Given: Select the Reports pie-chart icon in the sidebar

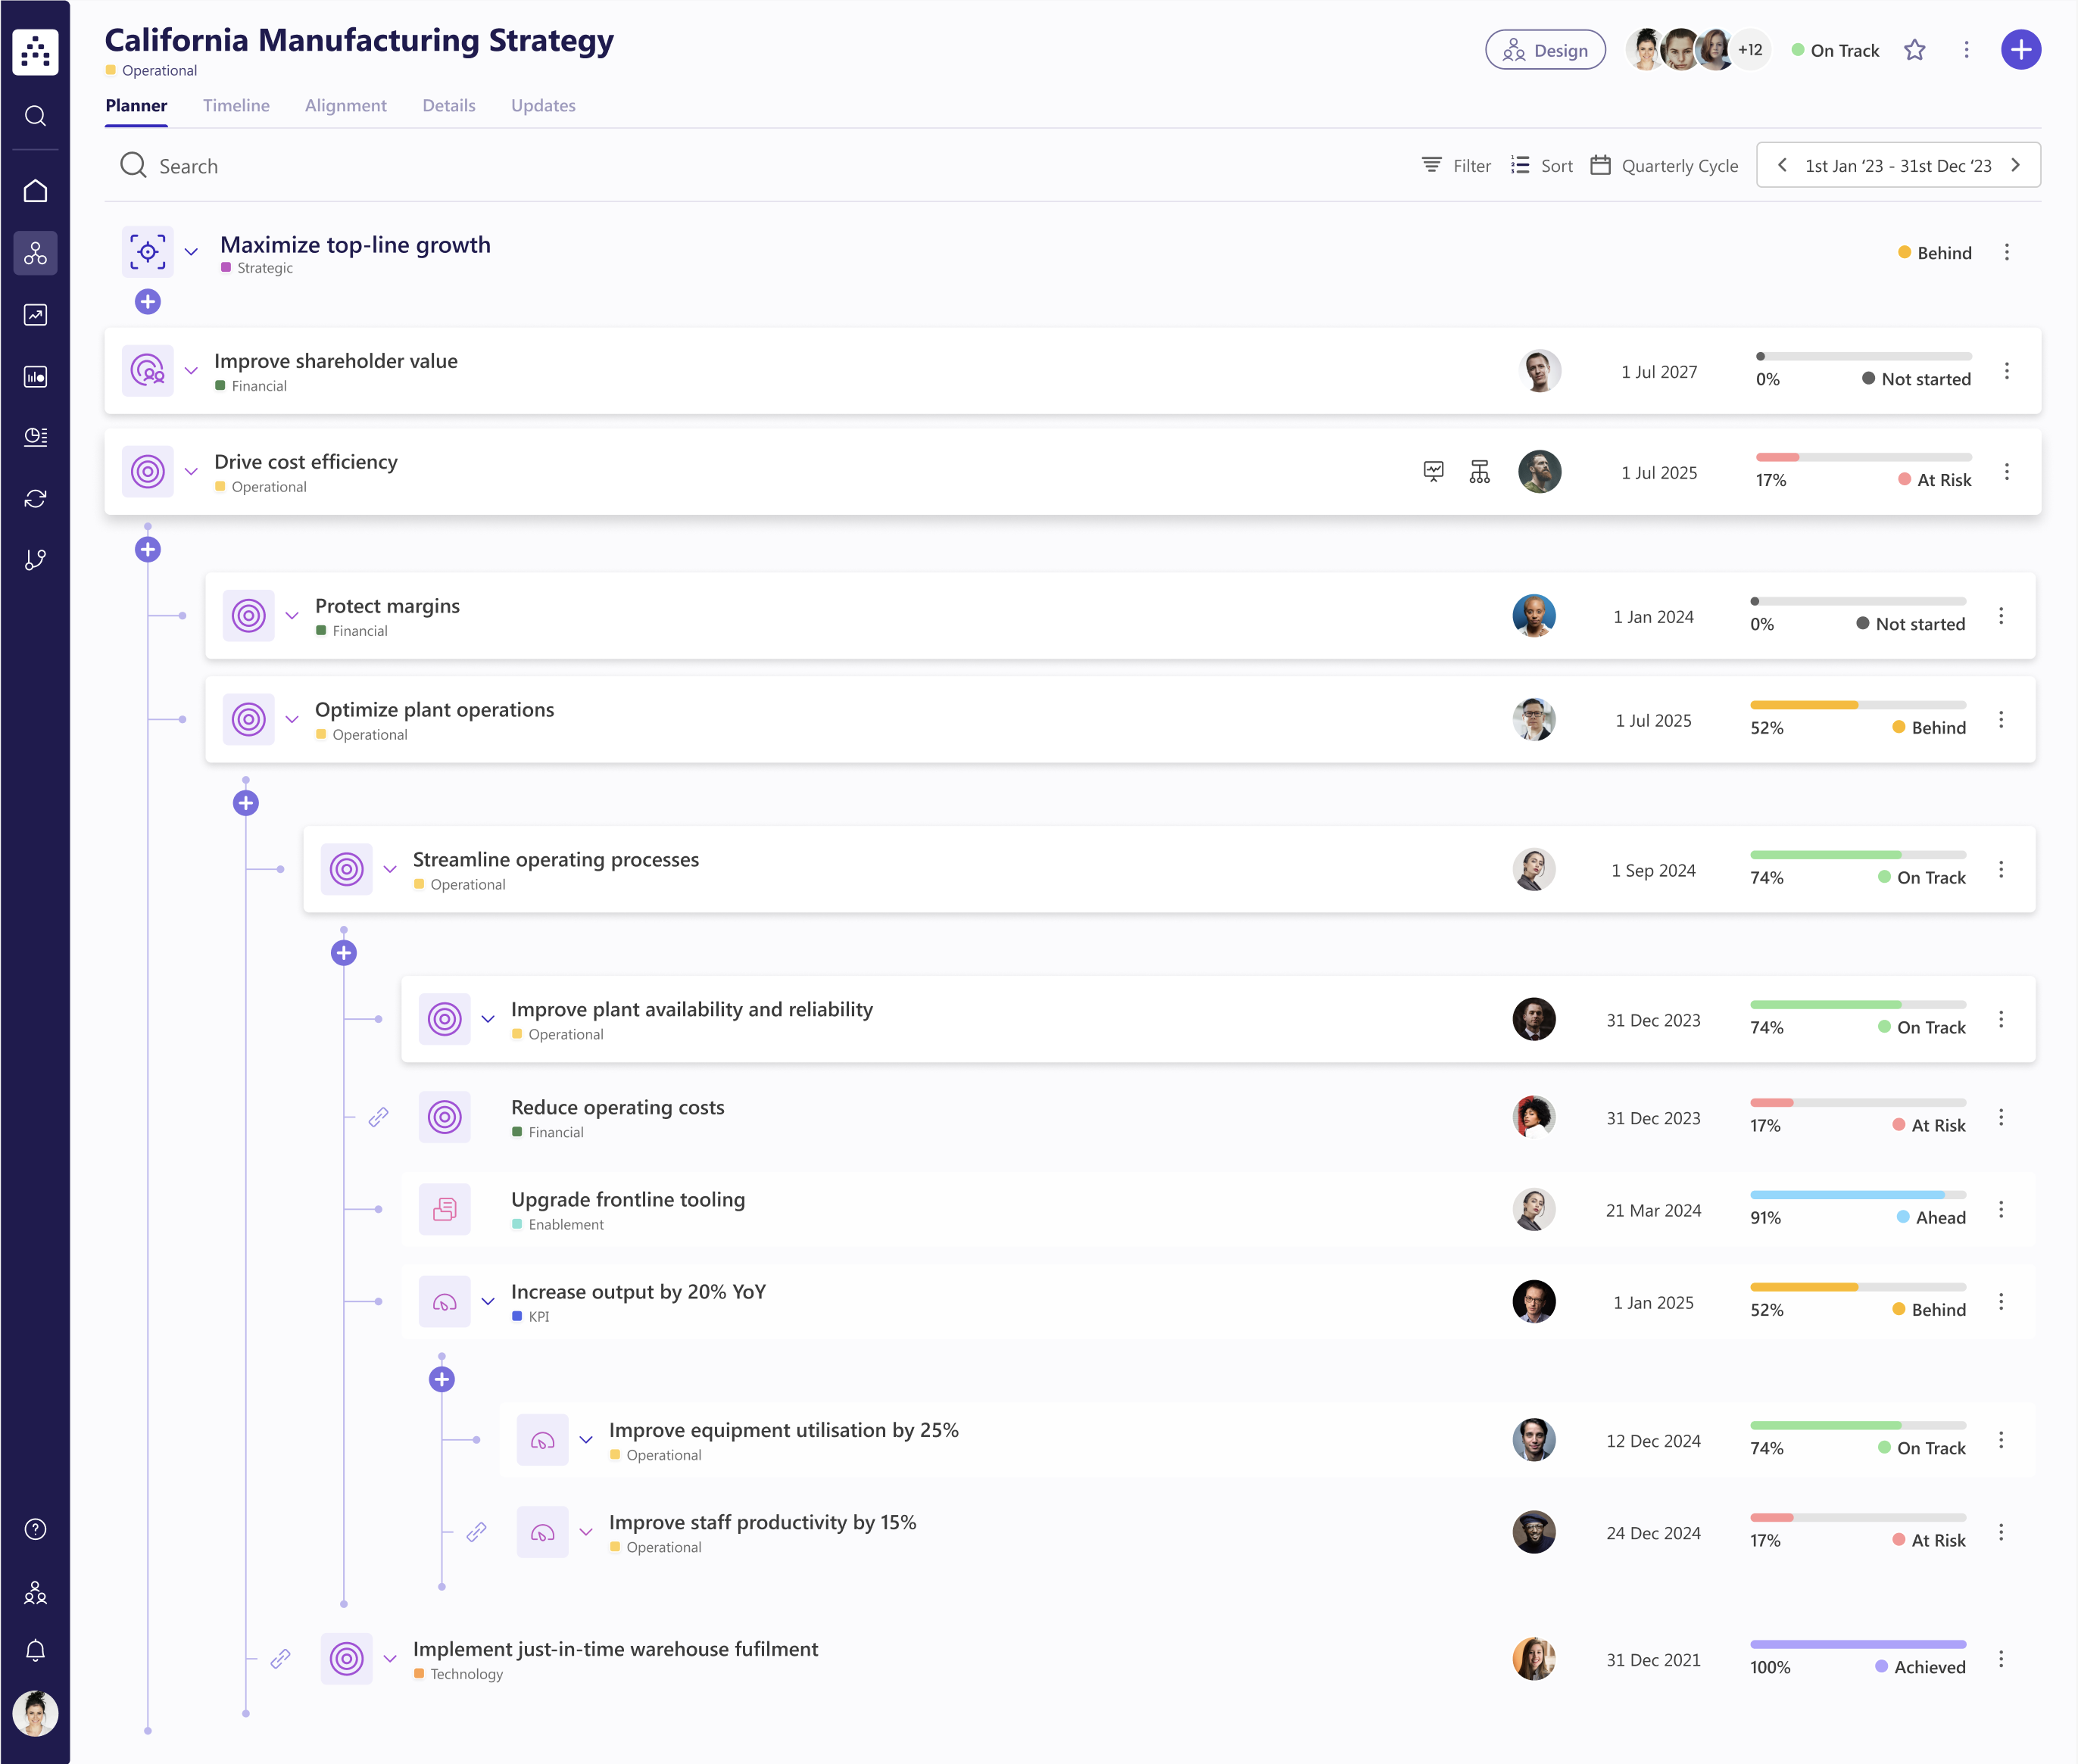Looking at the screenshot, I should (36, 436).
